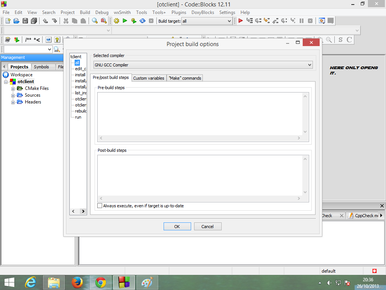The width and height of the screenshot is (386, 290).
Task: Select the Workspace tree item
Action: click(21, 75)
